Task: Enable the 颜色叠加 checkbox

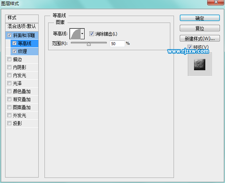Action: click(9, 91)
